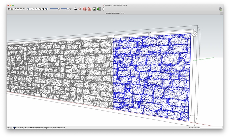Image resolution: width=230 pixels, height=138 pixels.
Task: Select the Shaded With Textures style
Action: point(43,9)
